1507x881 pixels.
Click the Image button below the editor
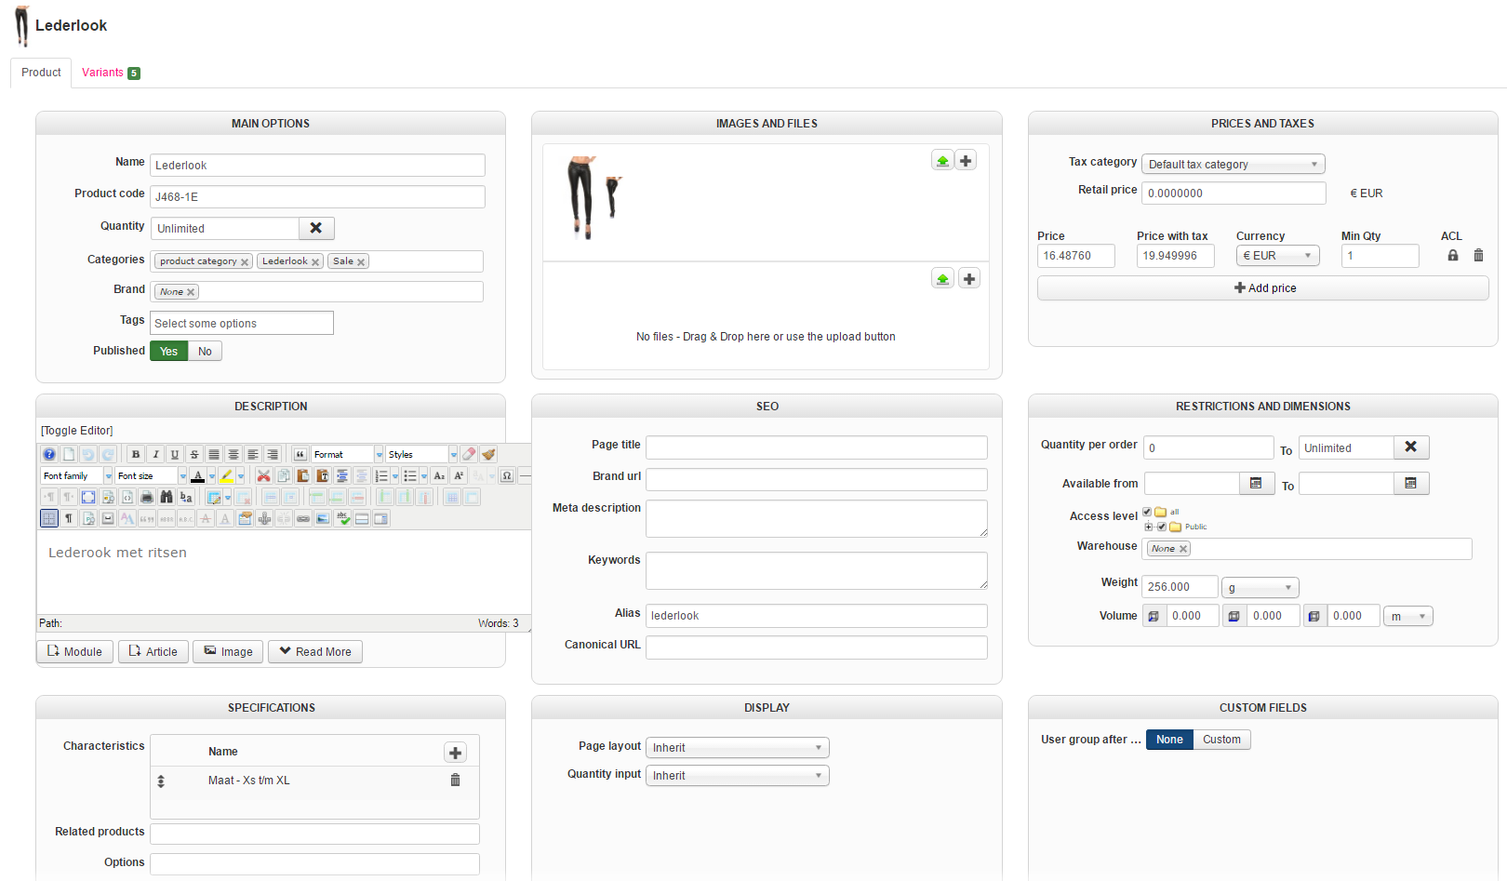coord(229,652)
